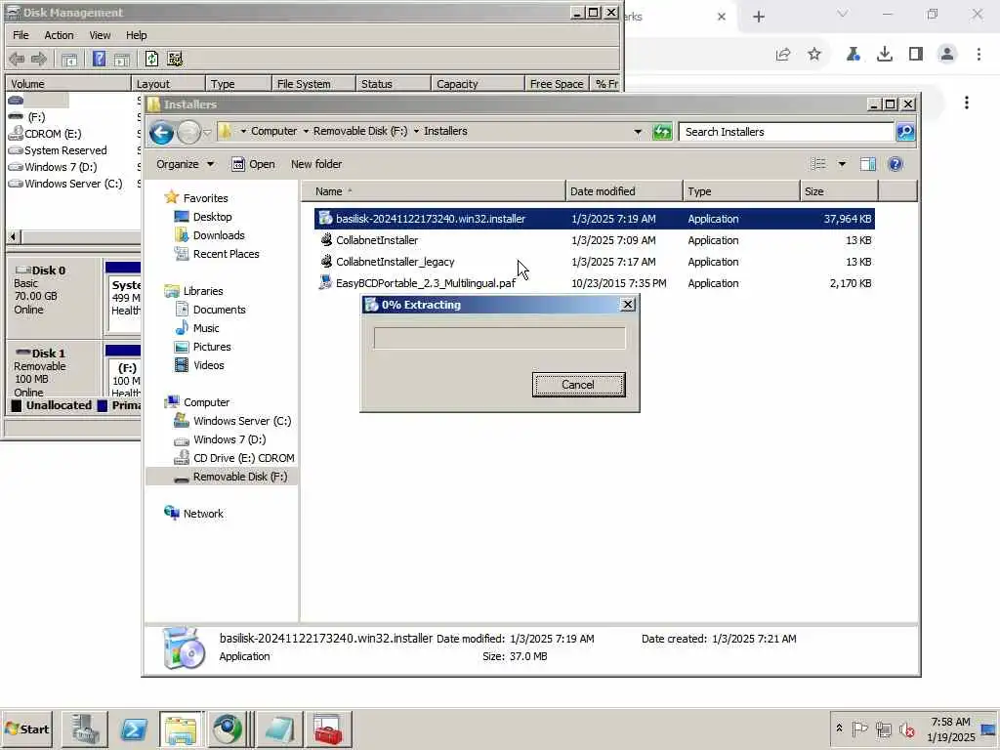The width and height of the screenshot is (1000, 750).
Task: Open PowerShell from the taskbar
Action: point(134,729)
